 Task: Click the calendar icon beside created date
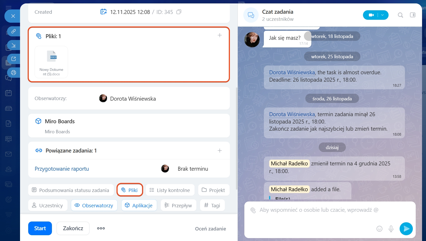coord(104,12)
